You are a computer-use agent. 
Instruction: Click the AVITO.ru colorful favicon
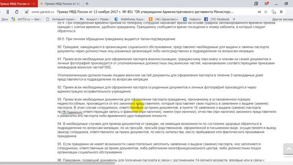point(13,19)
